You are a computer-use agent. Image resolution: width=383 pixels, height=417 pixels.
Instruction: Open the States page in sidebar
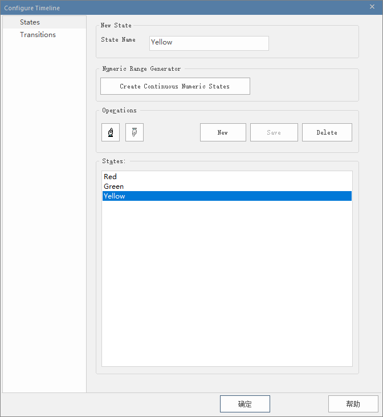[x=44, y=22]
